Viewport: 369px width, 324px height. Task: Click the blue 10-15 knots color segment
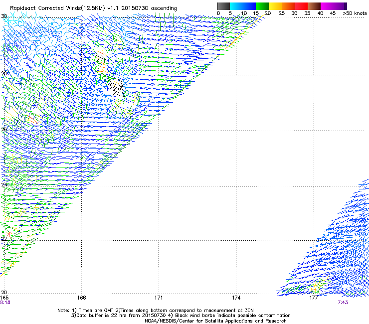coord(249,6)
